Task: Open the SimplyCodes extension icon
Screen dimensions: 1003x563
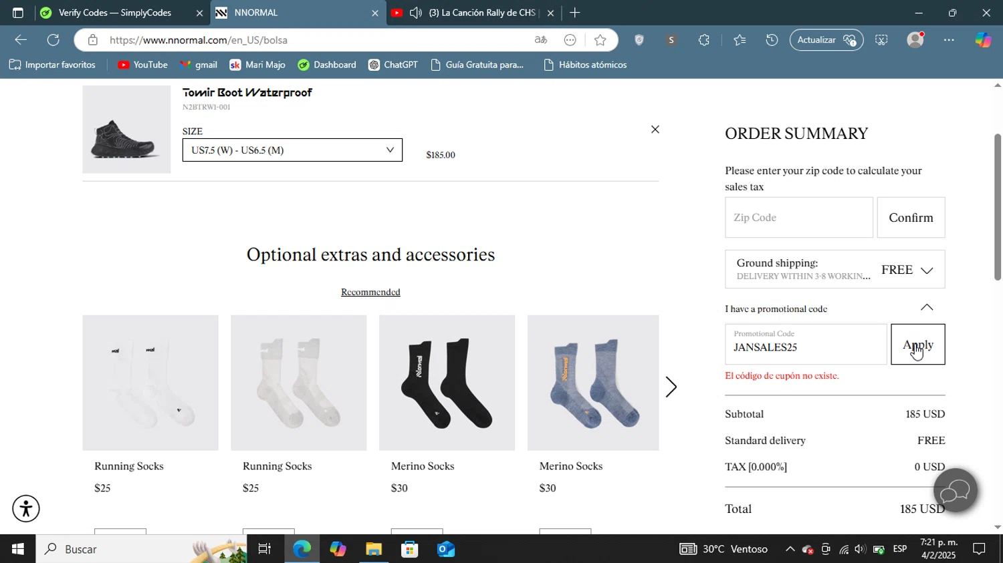Action: [671, 40]
